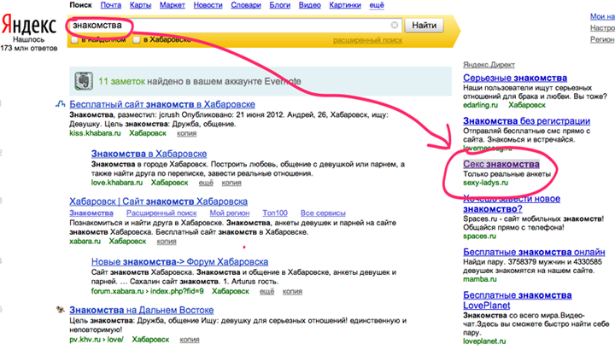Open the 'Настро…' settings link at top right

click(x=602, y=28)
